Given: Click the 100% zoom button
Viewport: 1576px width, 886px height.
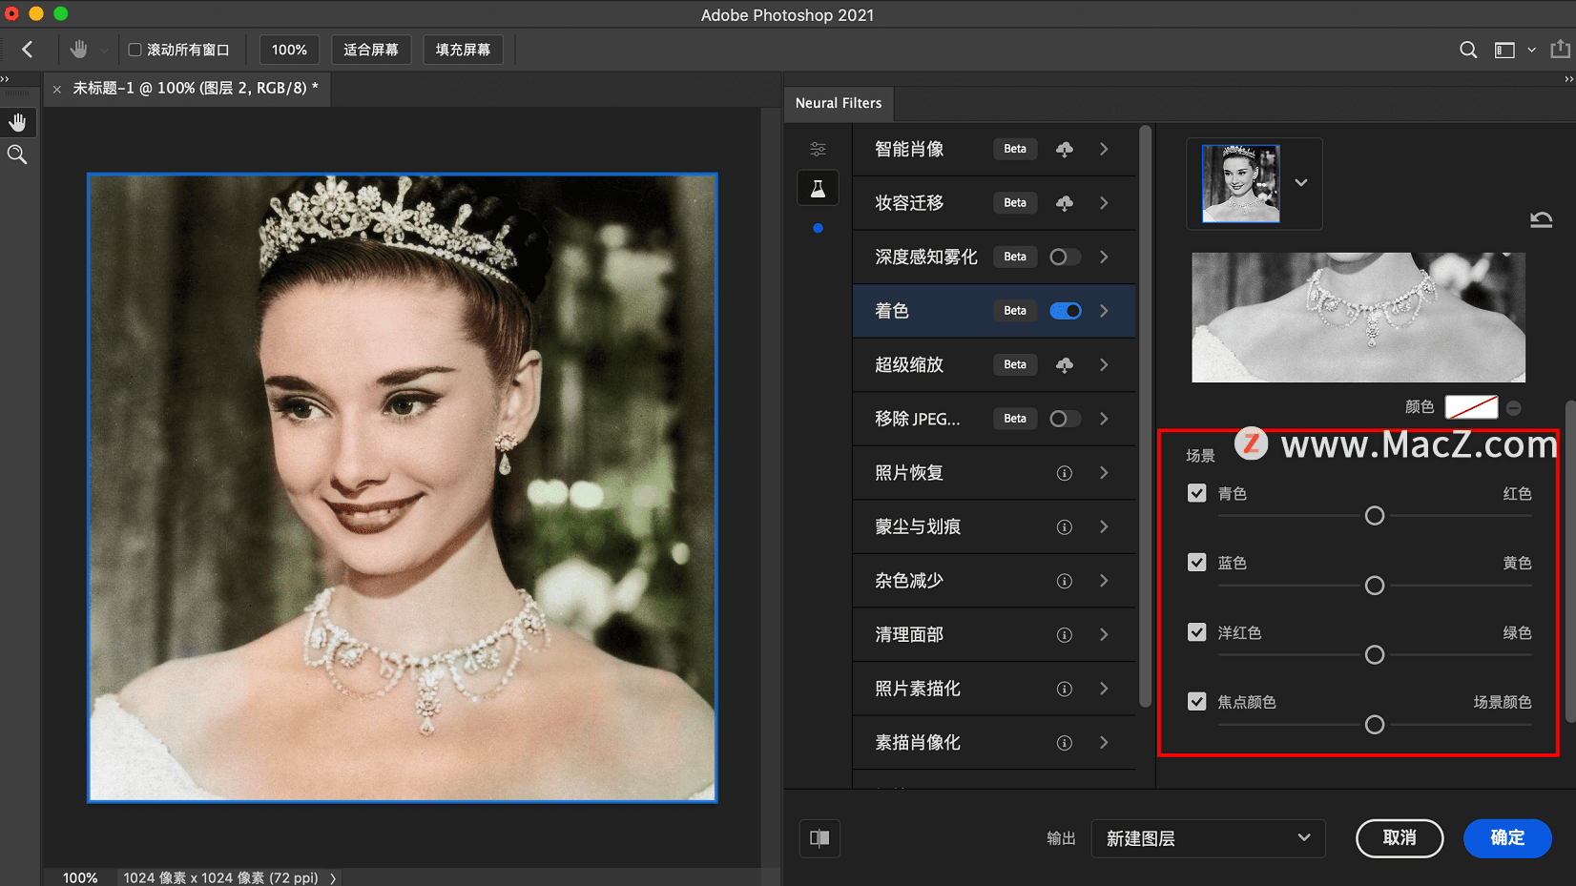Looking at the screenshot, I should (289, 50).
